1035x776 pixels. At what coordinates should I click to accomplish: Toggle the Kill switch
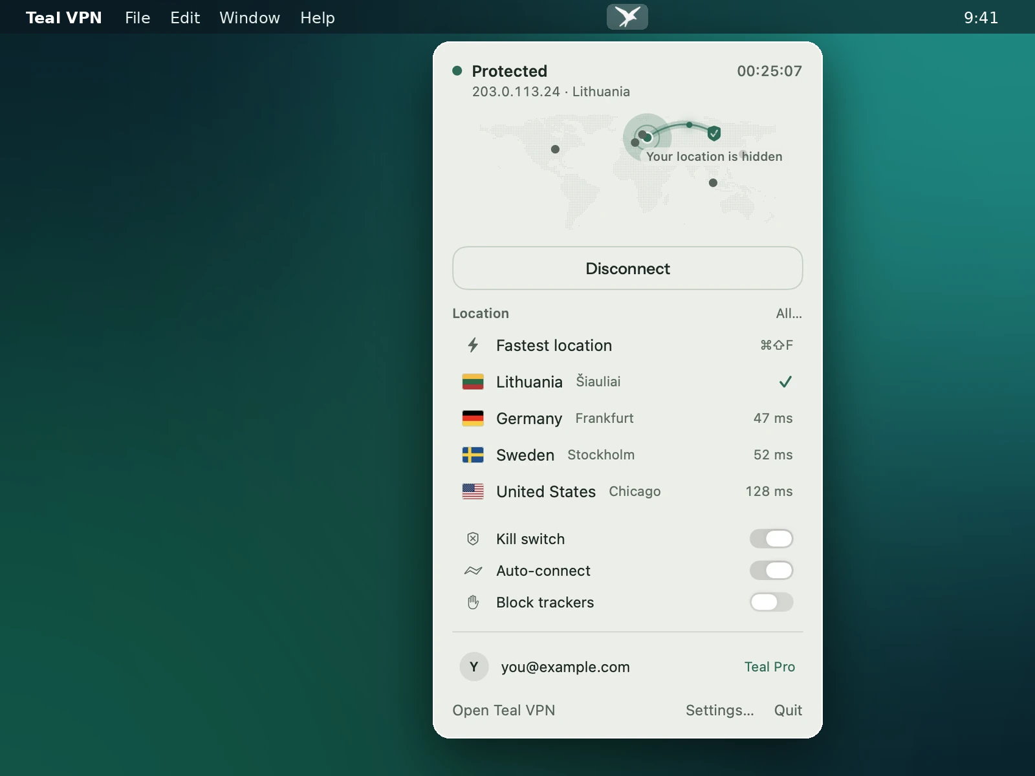(771, 539)
